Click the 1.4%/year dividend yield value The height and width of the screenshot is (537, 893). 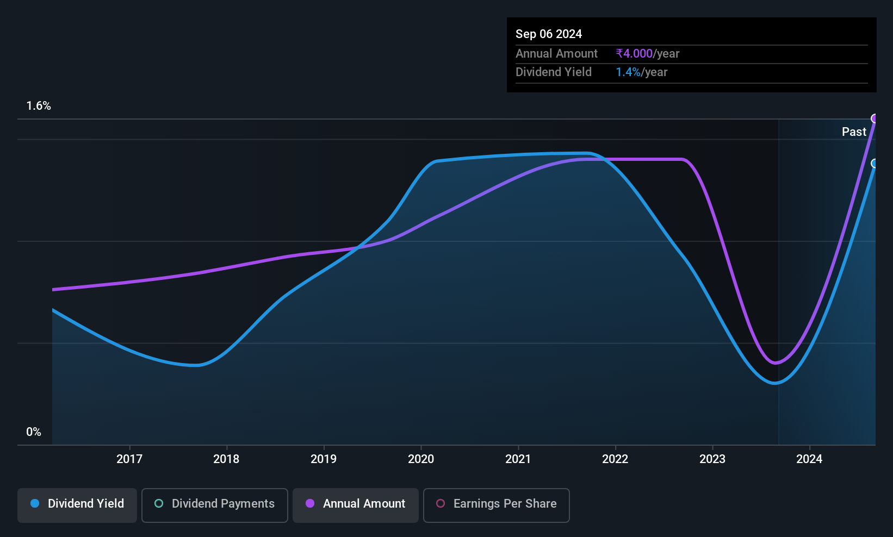coord(642,72)
